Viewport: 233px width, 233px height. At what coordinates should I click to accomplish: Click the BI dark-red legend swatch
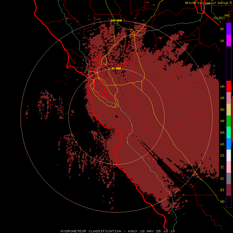229,190
